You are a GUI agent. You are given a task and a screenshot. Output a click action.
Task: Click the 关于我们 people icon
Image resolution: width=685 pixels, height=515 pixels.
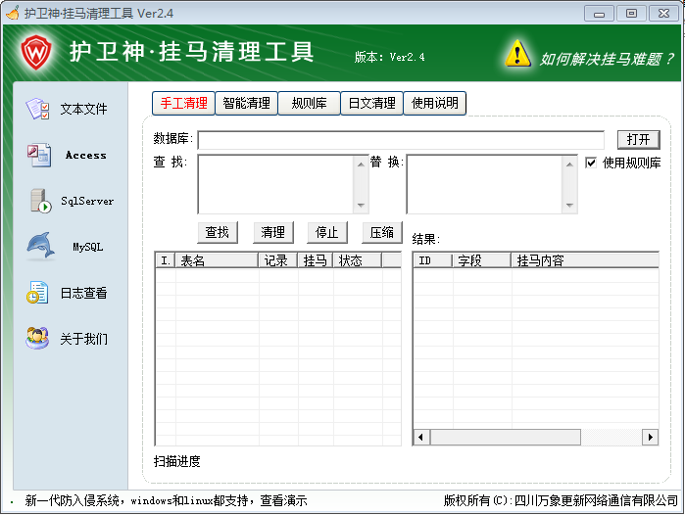39,339
